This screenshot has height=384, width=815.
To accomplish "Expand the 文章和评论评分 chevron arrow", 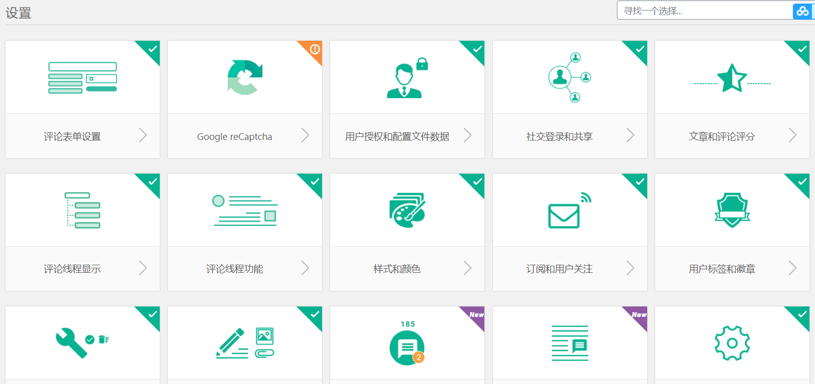I will pos(792,135).
